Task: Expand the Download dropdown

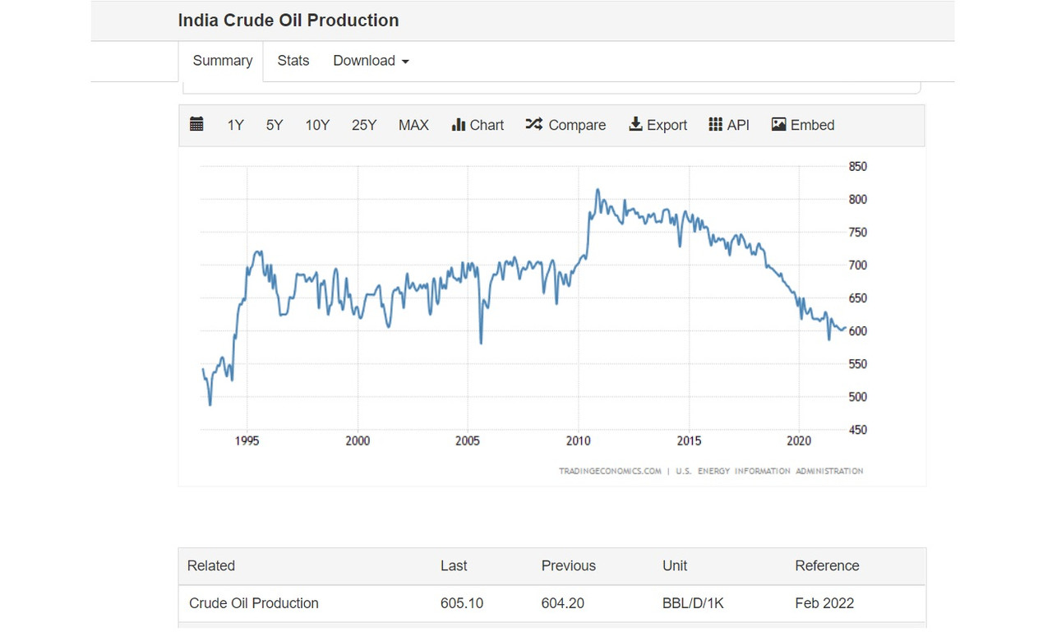Action: point(371,61)
